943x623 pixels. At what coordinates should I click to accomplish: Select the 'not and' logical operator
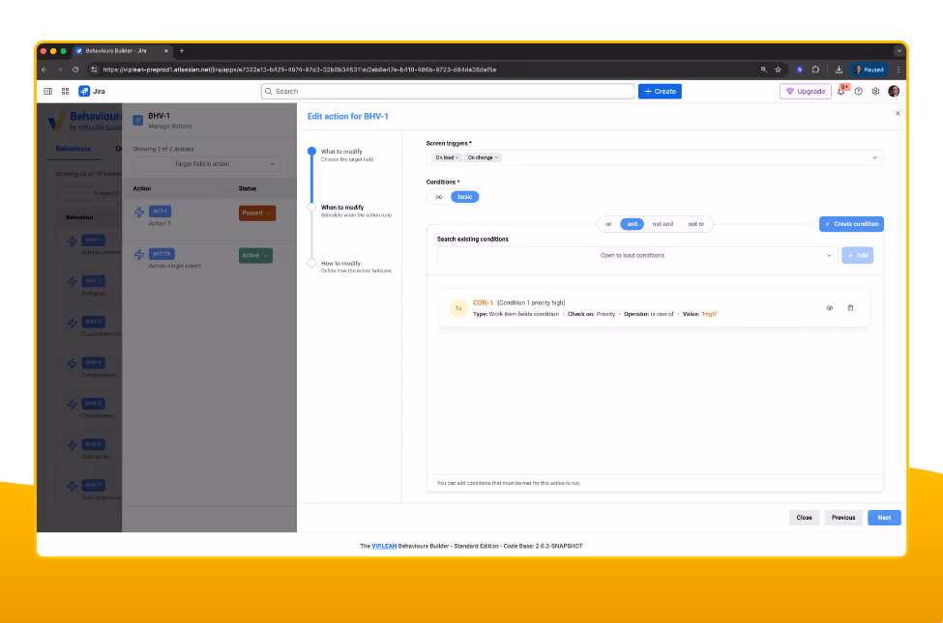tap(663, 224)
